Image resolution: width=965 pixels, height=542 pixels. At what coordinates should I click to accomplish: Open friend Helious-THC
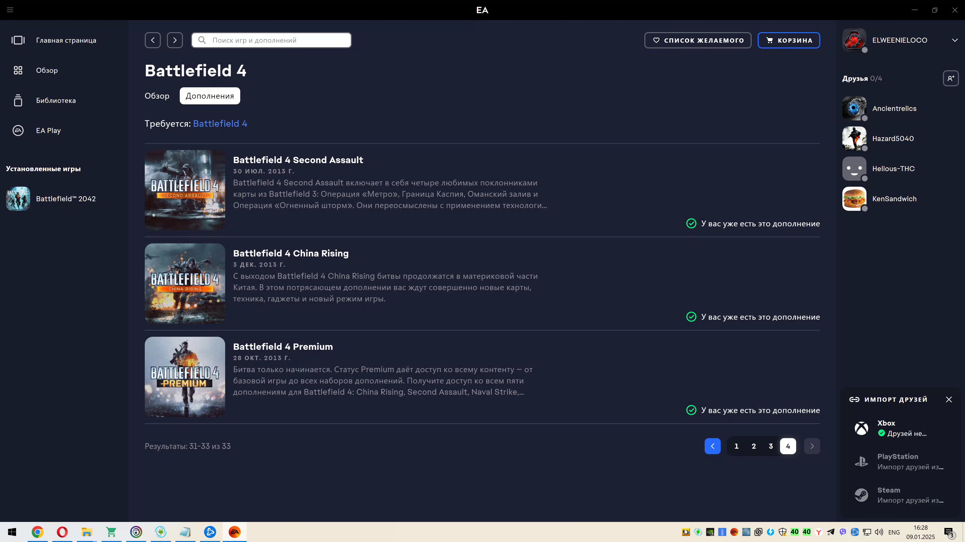point(901,169)
